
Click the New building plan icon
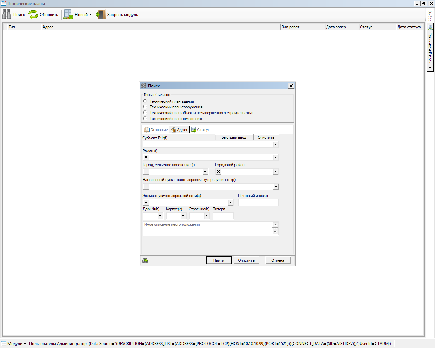click(68, 14)
